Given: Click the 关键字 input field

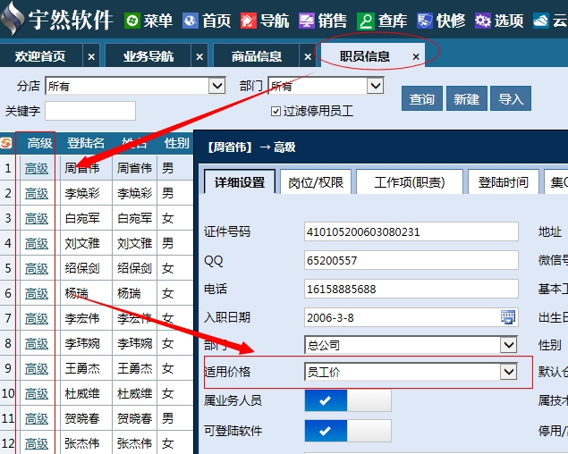Looking at the screenshot, I should 90,111.
